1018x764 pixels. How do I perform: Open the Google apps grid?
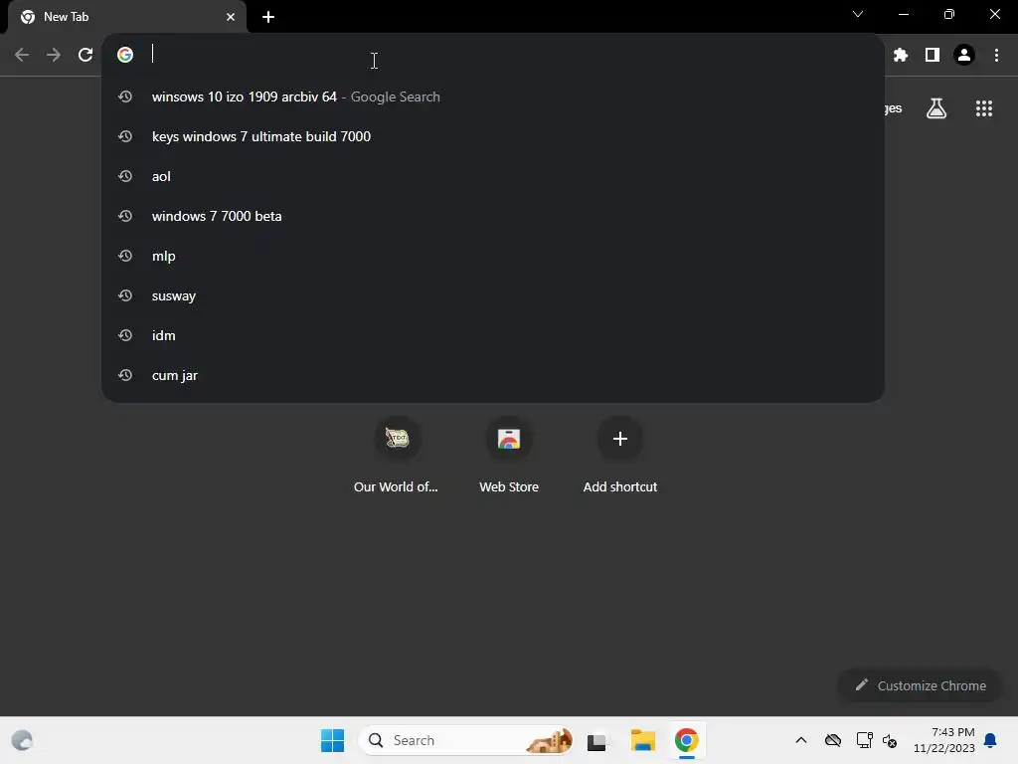983,108
